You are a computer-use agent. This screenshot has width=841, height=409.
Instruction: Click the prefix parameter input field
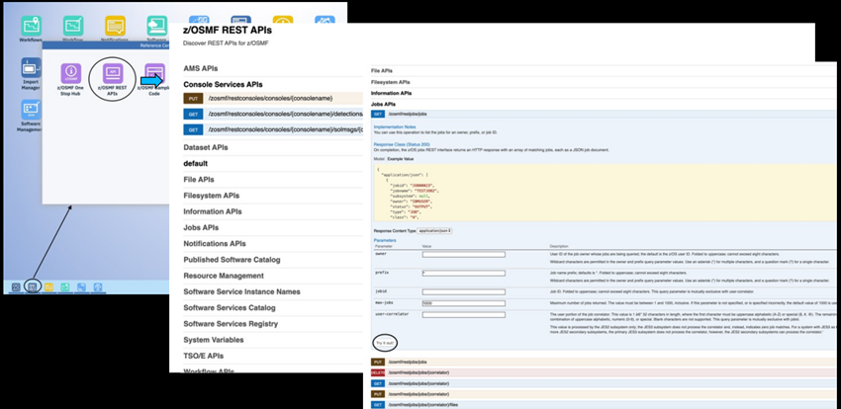(x=463, y=273)
